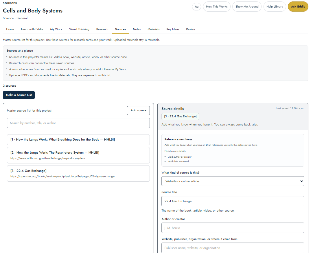The image size is (313, 253).
Task: Switch to the Research tab
Action: [x=102, y=29]
